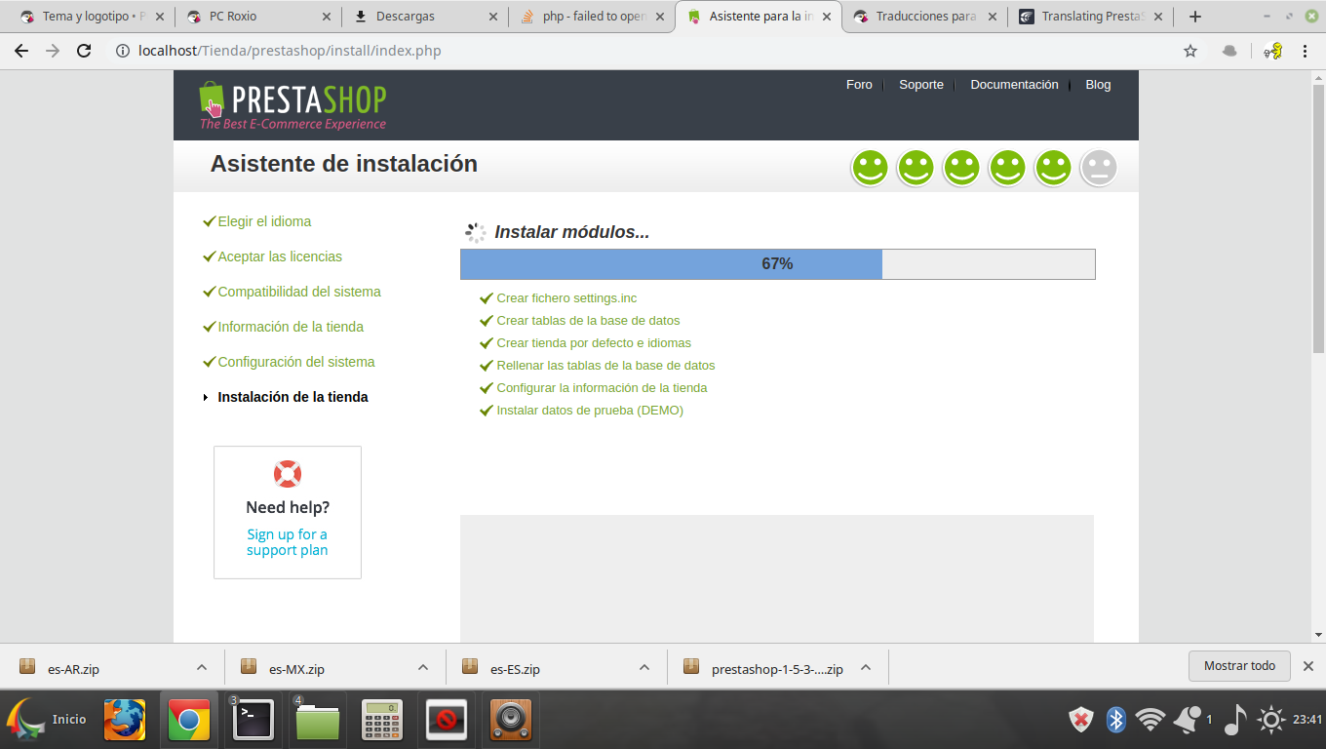Screen dimensions: 1326x749
Task: Click the 67% installation progress bar
Action: [778, 264]
